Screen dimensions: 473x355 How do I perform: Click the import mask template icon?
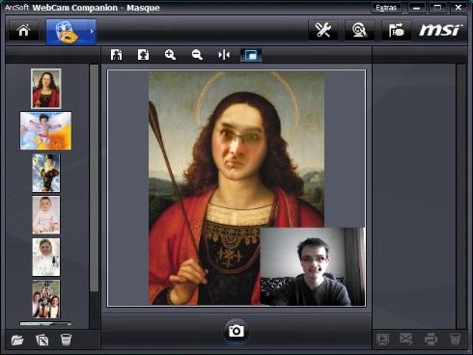[143, 55]
